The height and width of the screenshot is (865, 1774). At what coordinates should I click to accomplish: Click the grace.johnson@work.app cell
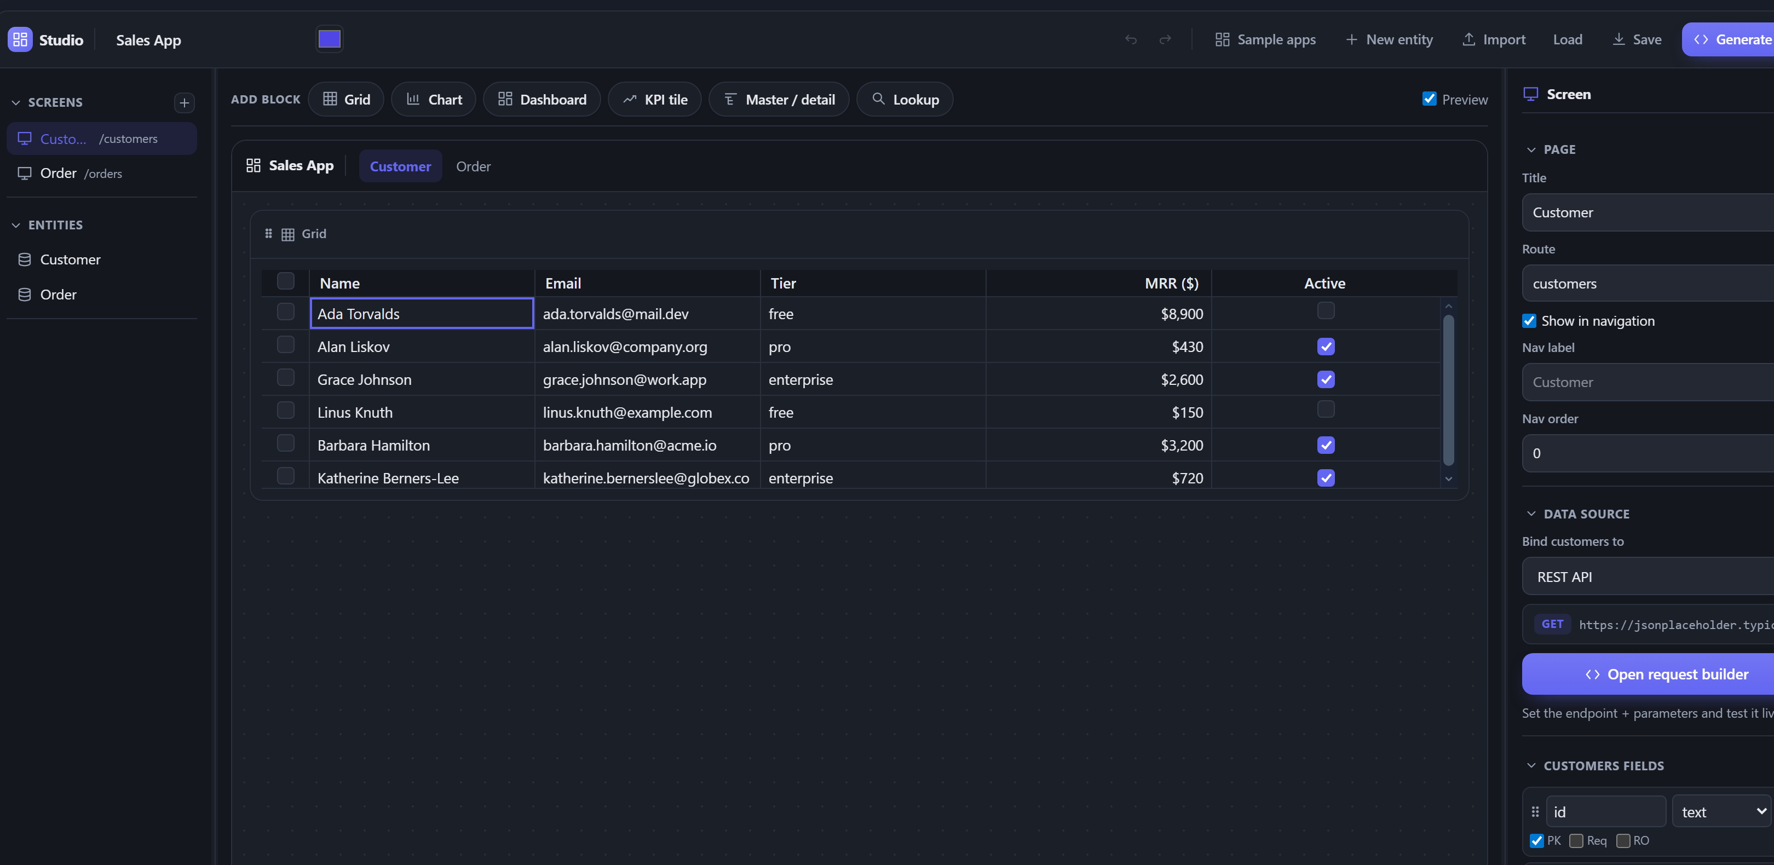(x=647, y=379)
